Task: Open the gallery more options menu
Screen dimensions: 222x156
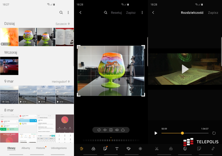Action: [x=68, y=13]
